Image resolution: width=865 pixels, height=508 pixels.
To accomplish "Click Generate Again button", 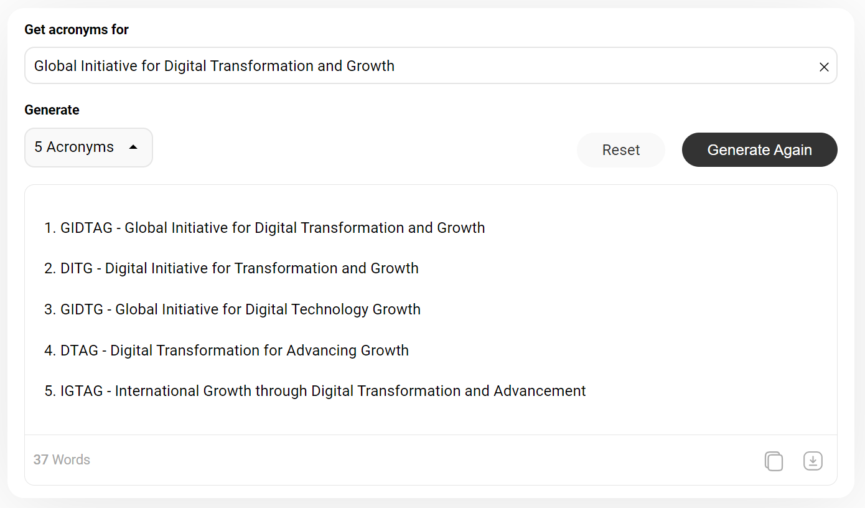I will [759, 150].
